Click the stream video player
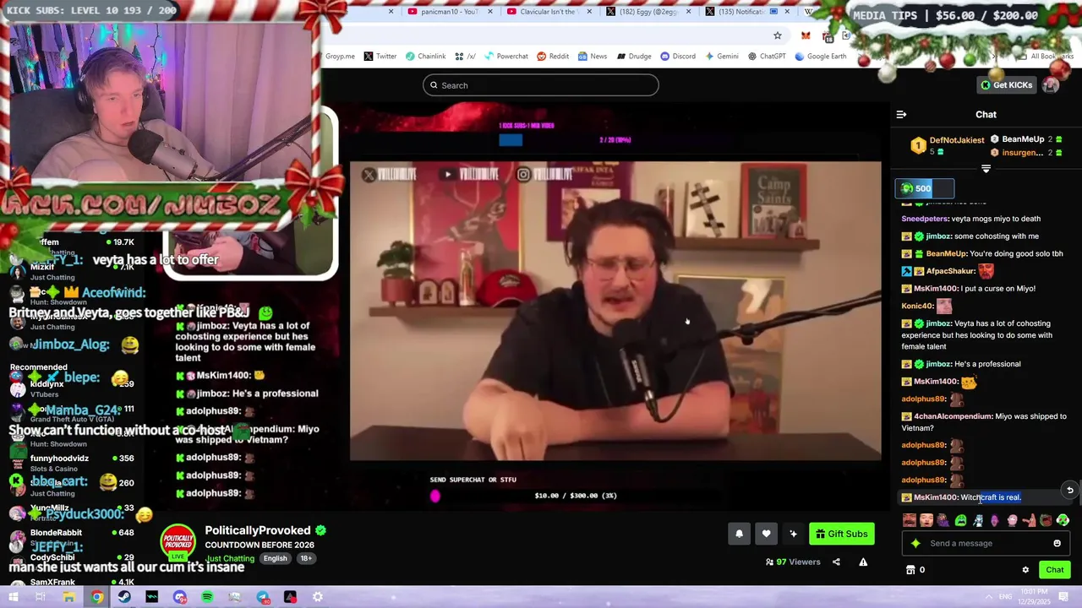Screen dimensions: 1082x608 (615, 311)
